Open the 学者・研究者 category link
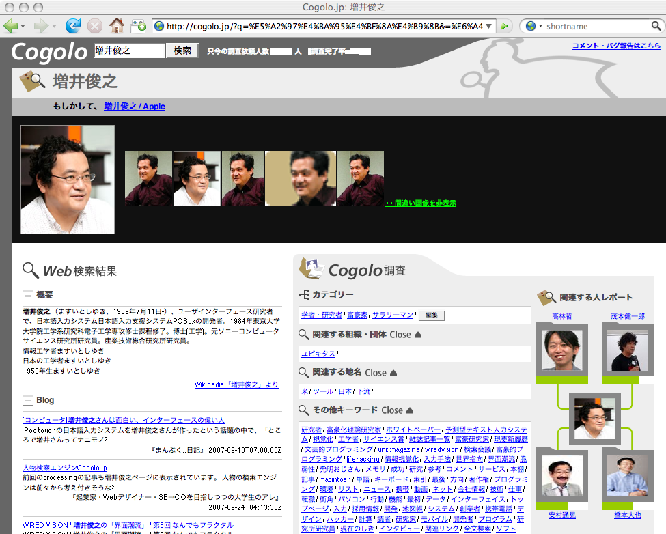The width and height of the screenshot is (666, 534). coord(322,315)
